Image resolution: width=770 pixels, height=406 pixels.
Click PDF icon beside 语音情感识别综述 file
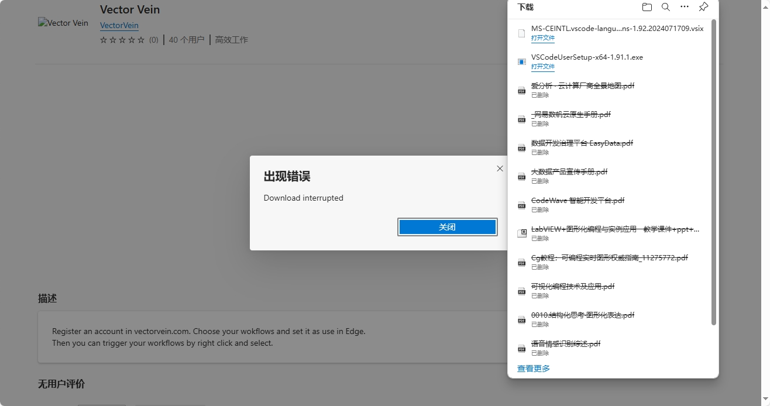521,348
